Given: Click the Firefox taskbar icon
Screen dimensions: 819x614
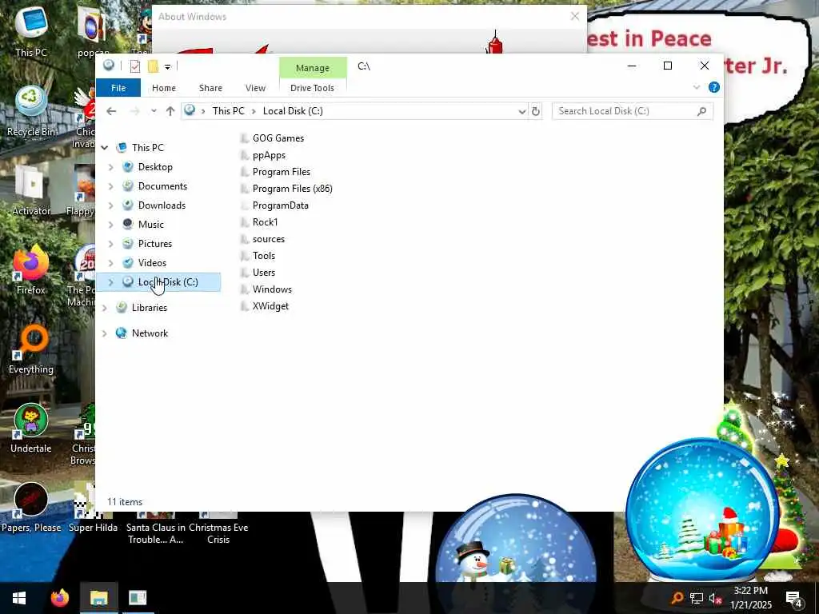Looking at the screenshot, I should pyautogui.click(x=59, y=598).
